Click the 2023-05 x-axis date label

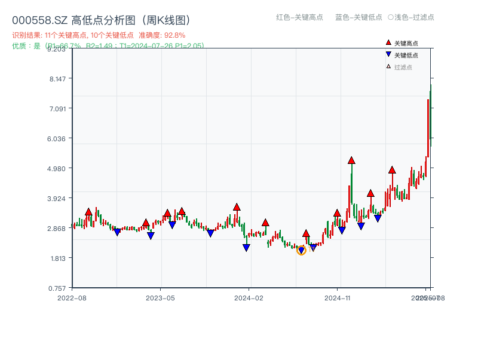(160, 297)
